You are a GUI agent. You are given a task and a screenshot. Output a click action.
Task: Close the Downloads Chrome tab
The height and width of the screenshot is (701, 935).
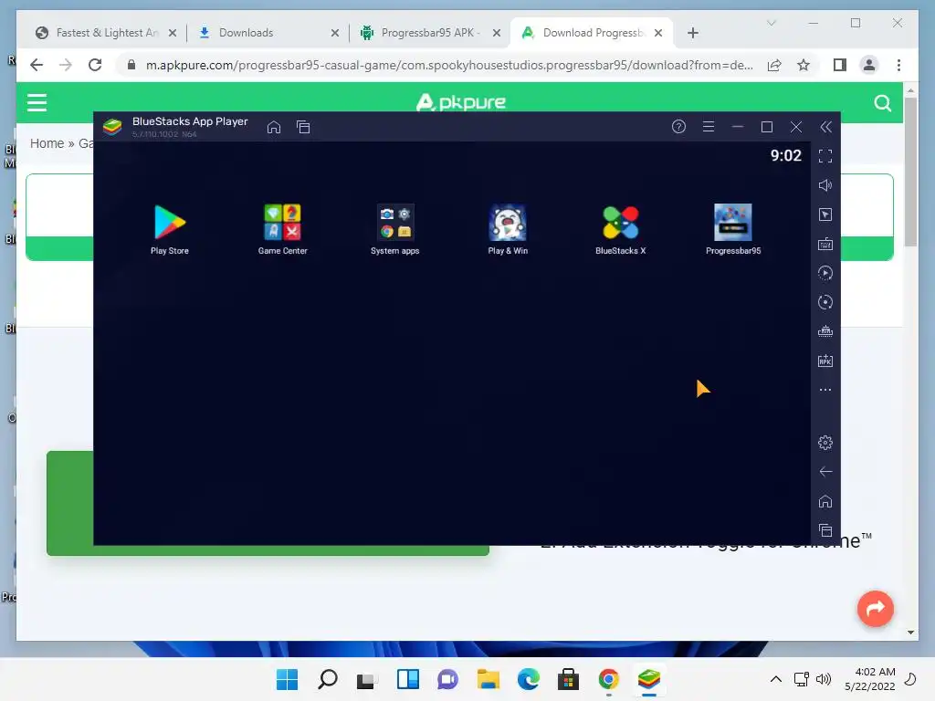pos(334,33)
